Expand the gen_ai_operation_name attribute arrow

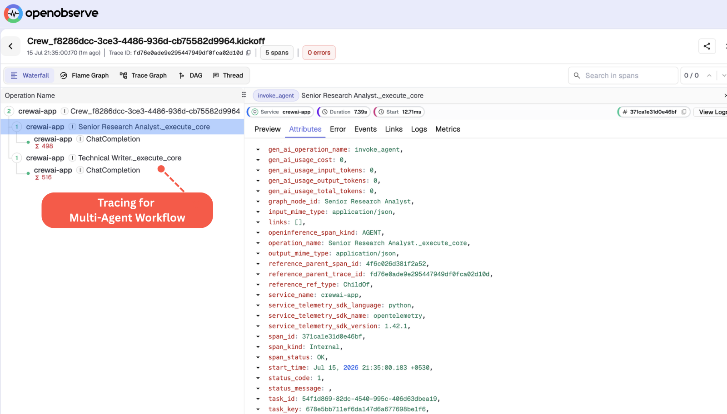coord(258,149)
